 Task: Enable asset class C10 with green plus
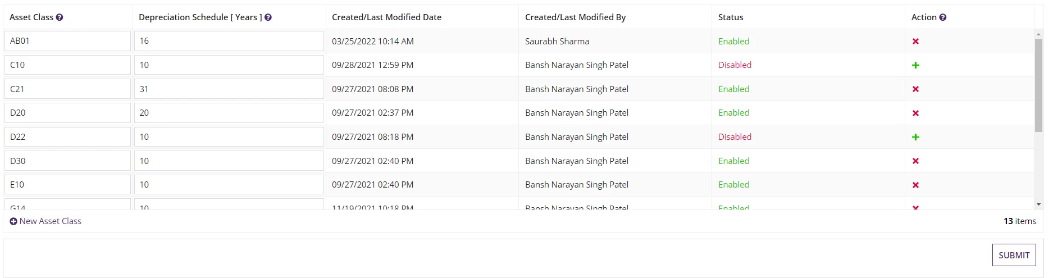[915, 65]
